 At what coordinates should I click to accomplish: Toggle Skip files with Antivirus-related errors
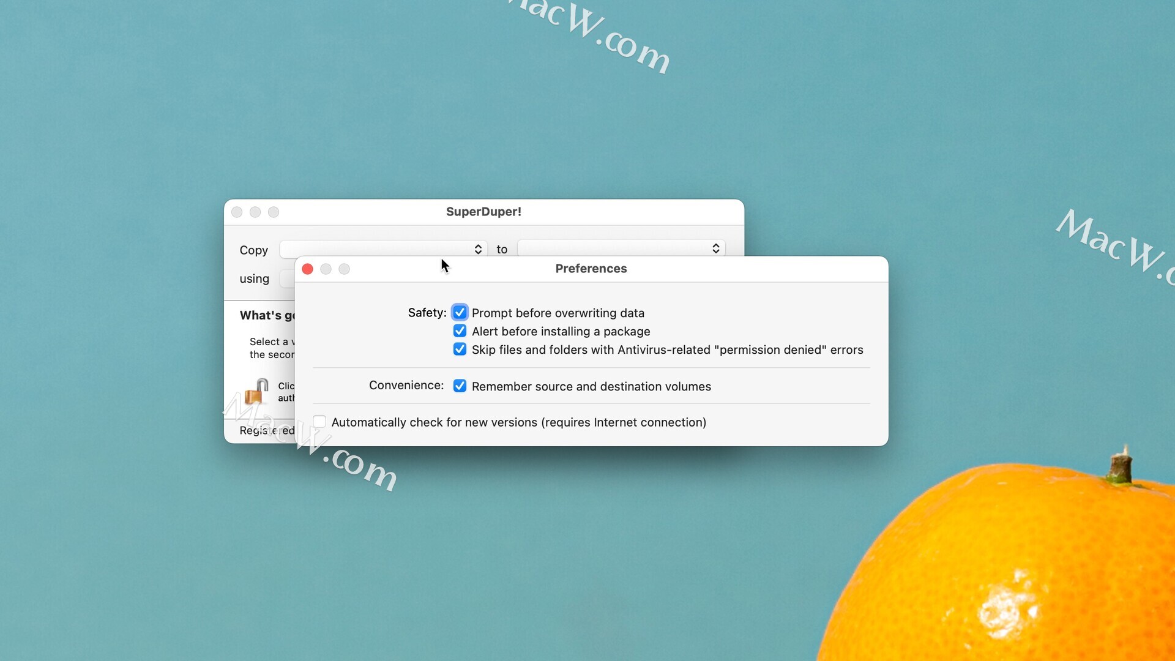click(x=460, y=349)
